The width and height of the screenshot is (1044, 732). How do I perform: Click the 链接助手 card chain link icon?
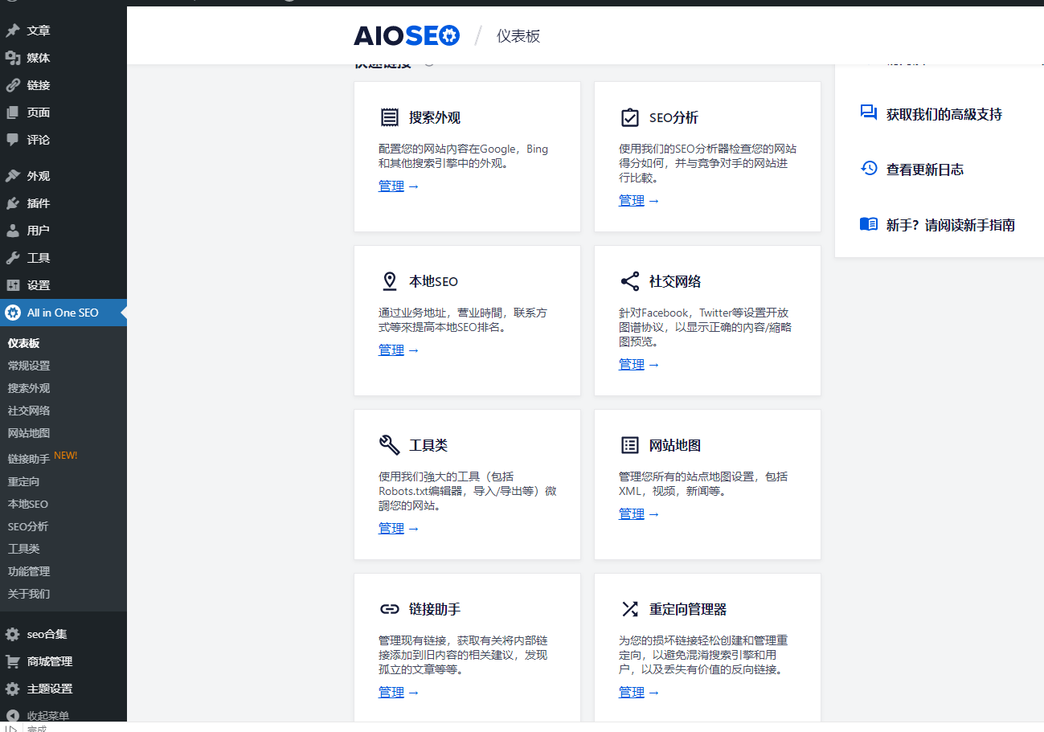(389, 609)
